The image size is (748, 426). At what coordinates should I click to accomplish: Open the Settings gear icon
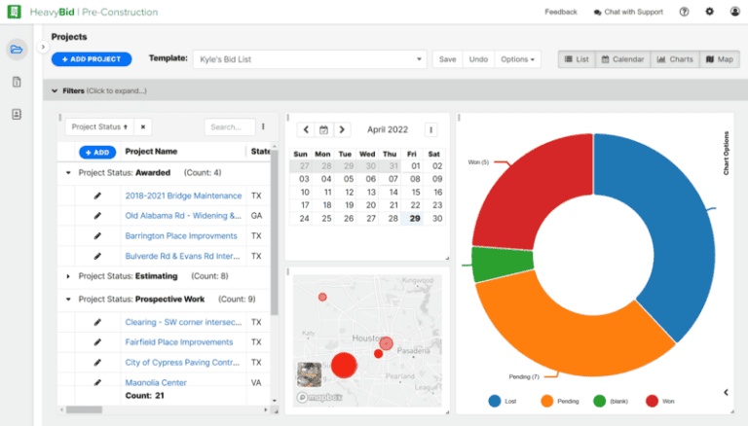tap(709, 12)
